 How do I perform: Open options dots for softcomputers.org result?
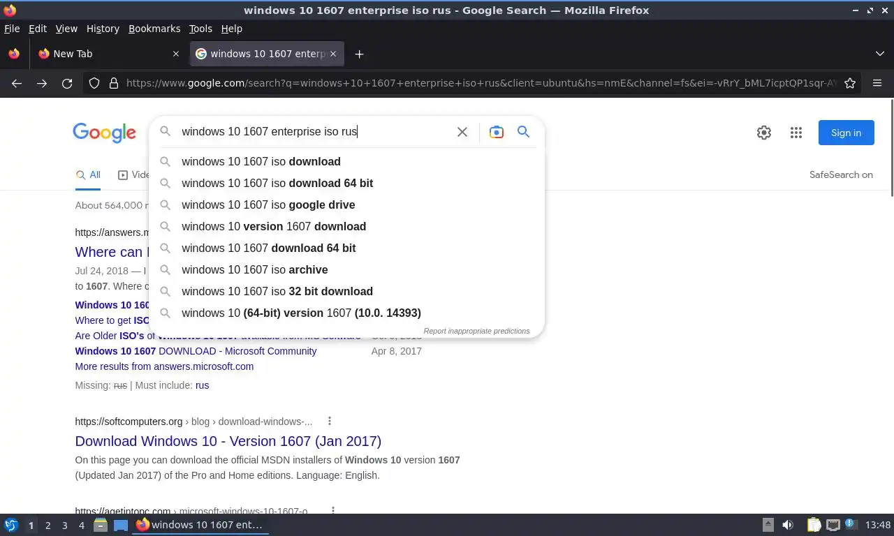pyautogui.click(x=330, y=421)
